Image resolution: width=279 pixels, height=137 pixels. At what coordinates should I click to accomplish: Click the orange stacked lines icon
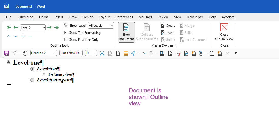pos(126,53)
